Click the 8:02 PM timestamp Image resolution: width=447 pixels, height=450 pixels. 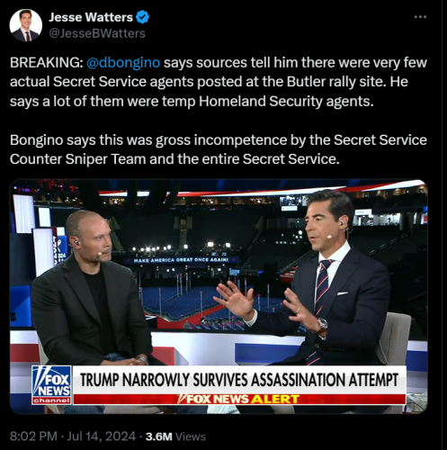point(33,436)
